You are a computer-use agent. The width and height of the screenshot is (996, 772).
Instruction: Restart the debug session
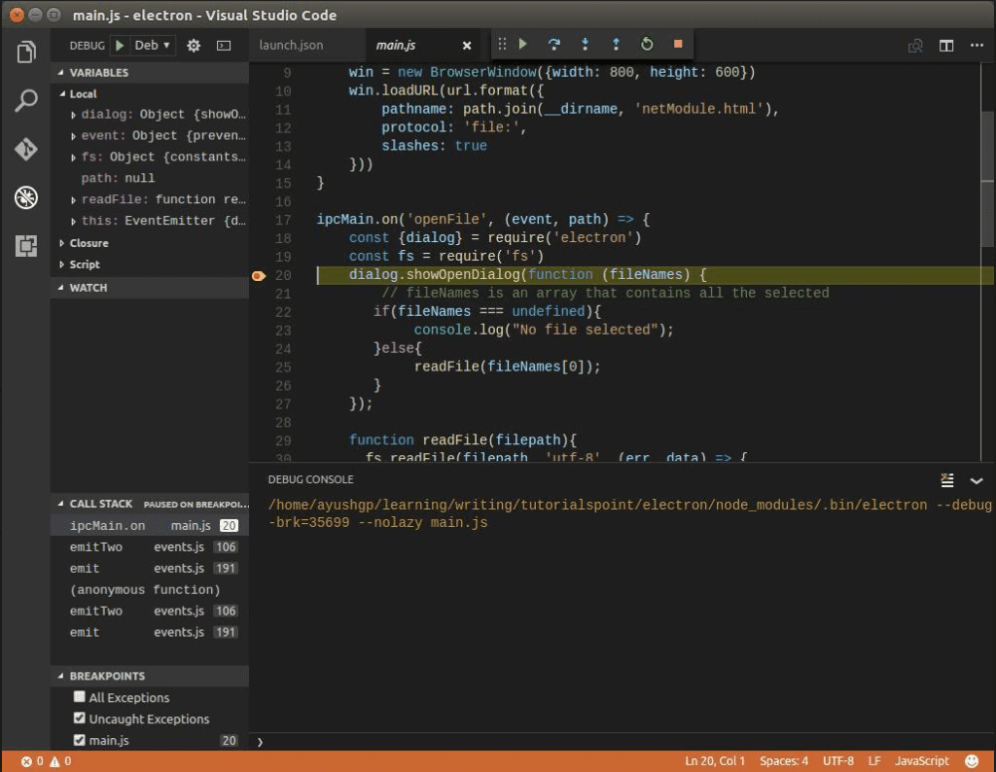pos(646,44)
